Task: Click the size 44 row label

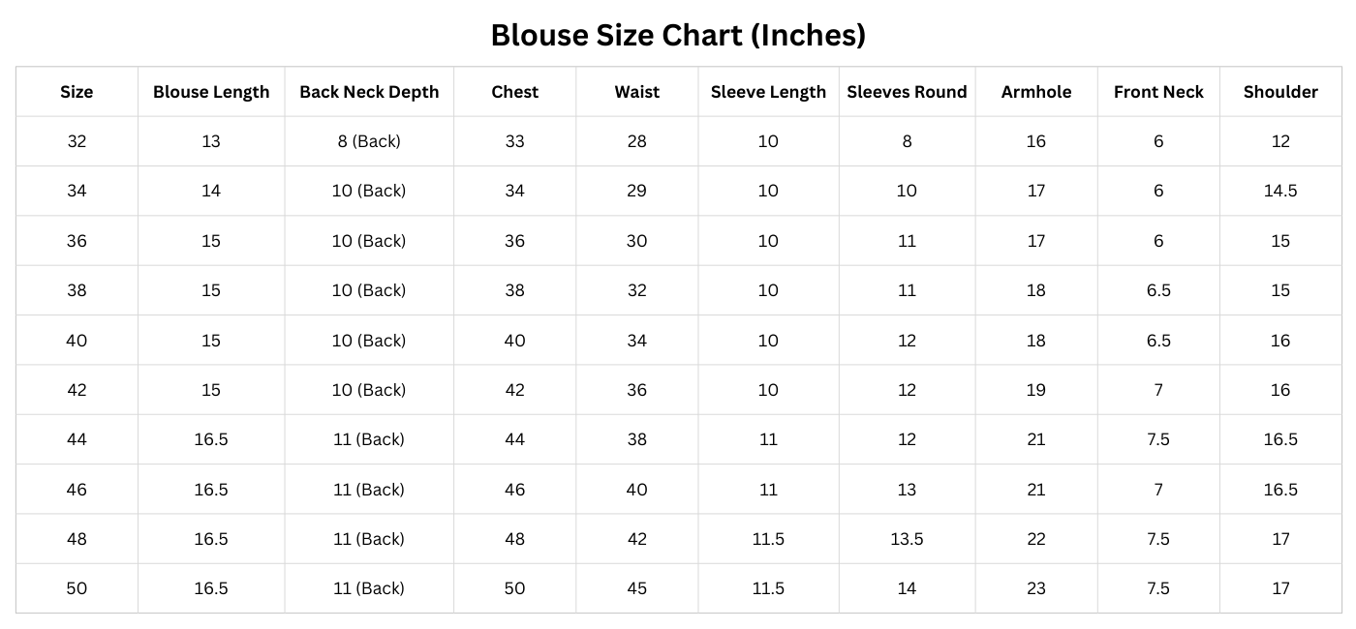Action: 77,439
